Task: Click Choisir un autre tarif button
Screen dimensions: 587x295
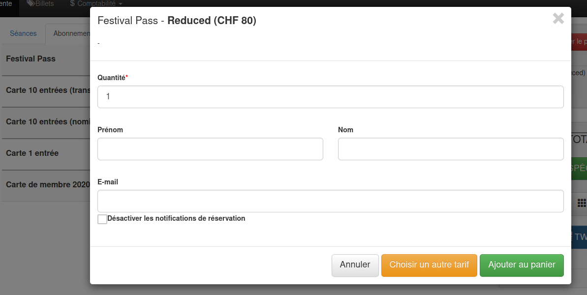Action: pos(429,265)
